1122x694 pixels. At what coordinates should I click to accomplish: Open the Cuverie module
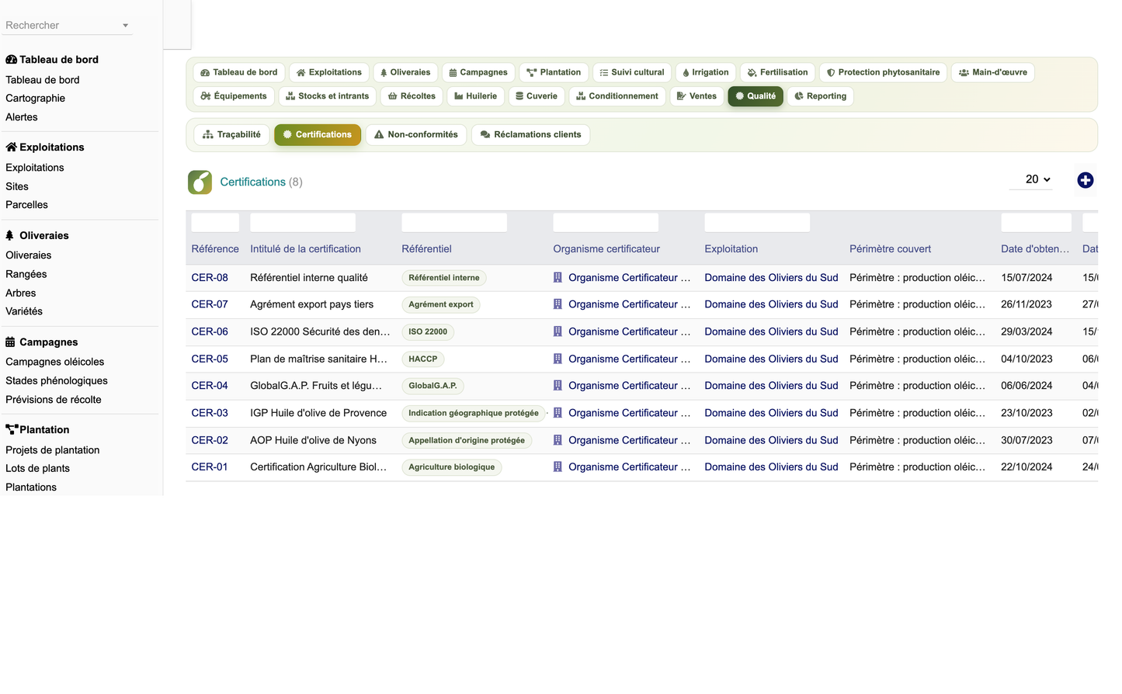[537, 96]
